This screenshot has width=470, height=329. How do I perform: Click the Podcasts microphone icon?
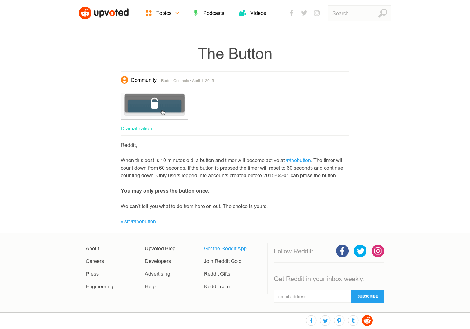[195, 13]
